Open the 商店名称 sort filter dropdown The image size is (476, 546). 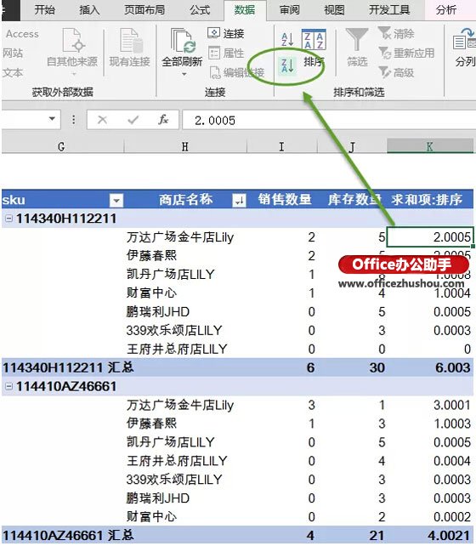point(239,200)
